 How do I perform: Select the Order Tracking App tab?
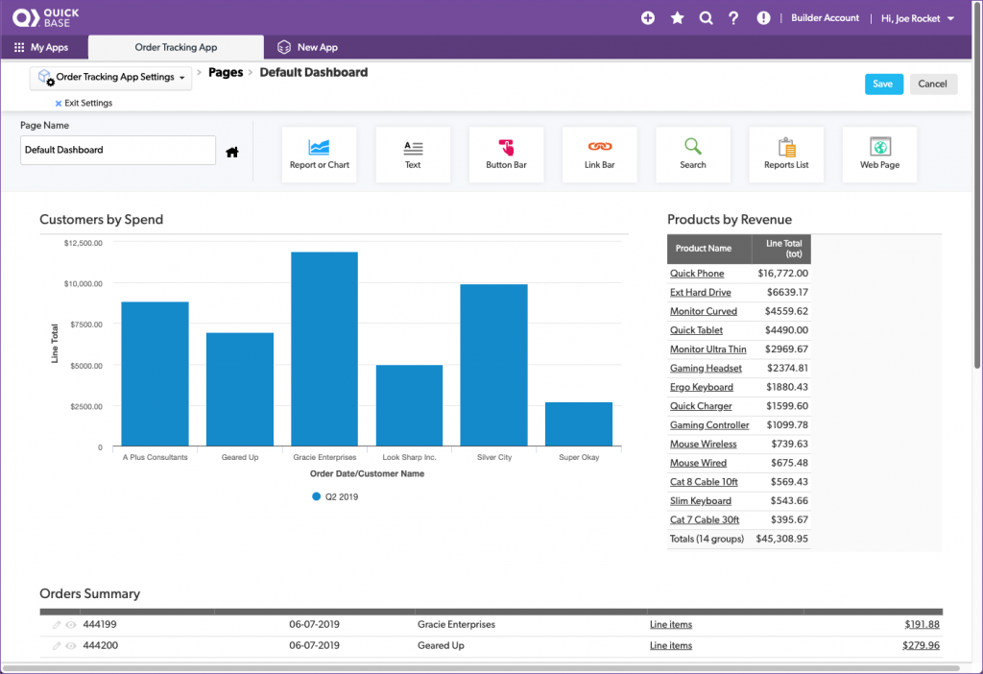176,47
